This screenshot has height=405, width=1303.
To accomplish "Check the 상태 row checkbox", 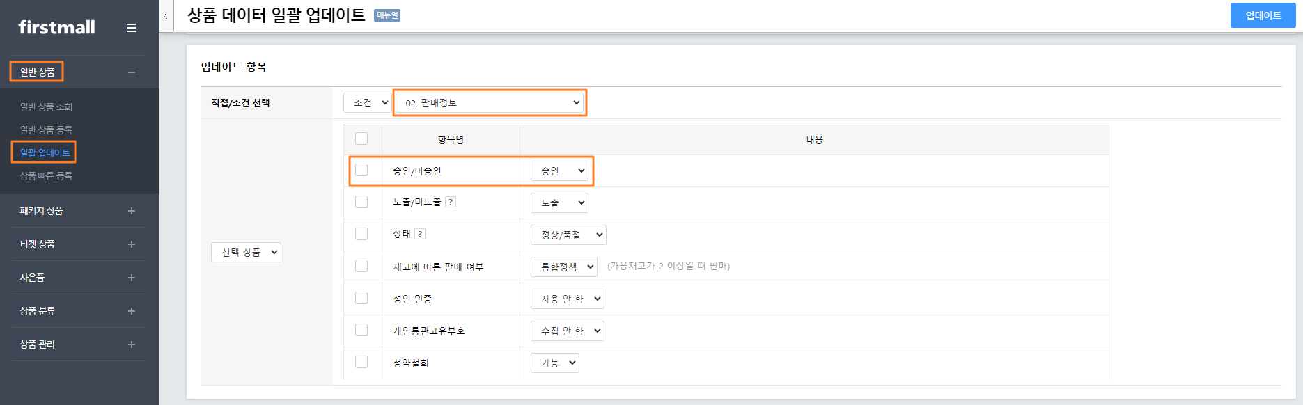I will tap(361, 234).
